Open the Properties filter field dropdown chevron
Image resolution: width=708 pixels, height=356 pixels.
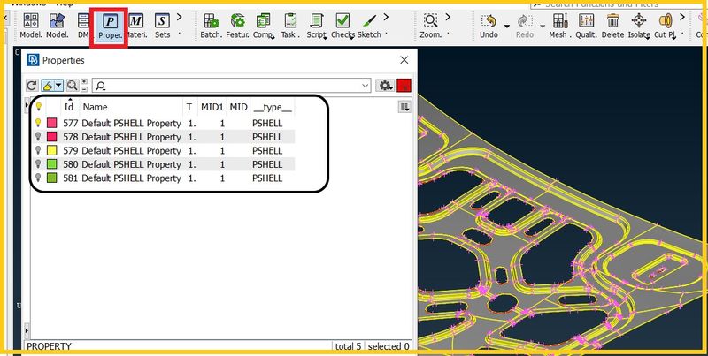(366, 86)
